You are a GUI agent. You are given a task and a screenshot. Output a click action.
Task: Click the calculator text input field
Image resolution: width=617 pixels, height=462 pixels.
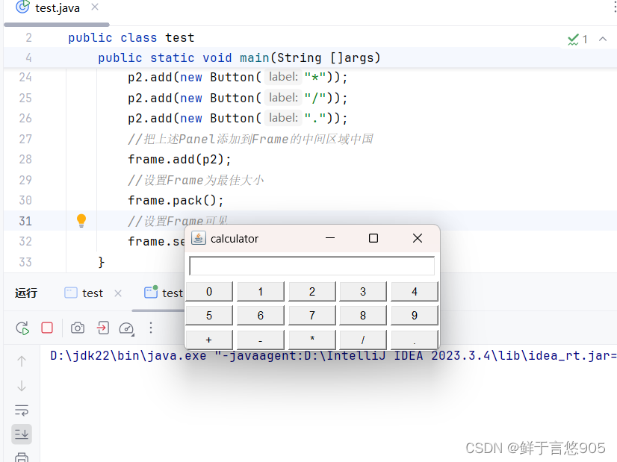pos(311,266)
